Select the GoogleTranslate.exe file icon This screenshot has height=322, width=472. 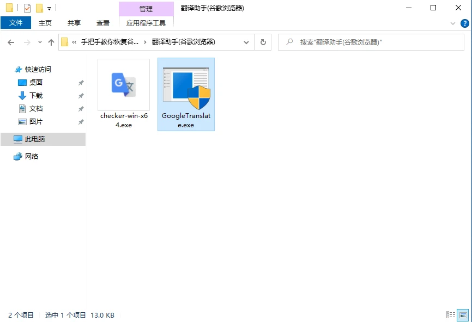(186, 88)
